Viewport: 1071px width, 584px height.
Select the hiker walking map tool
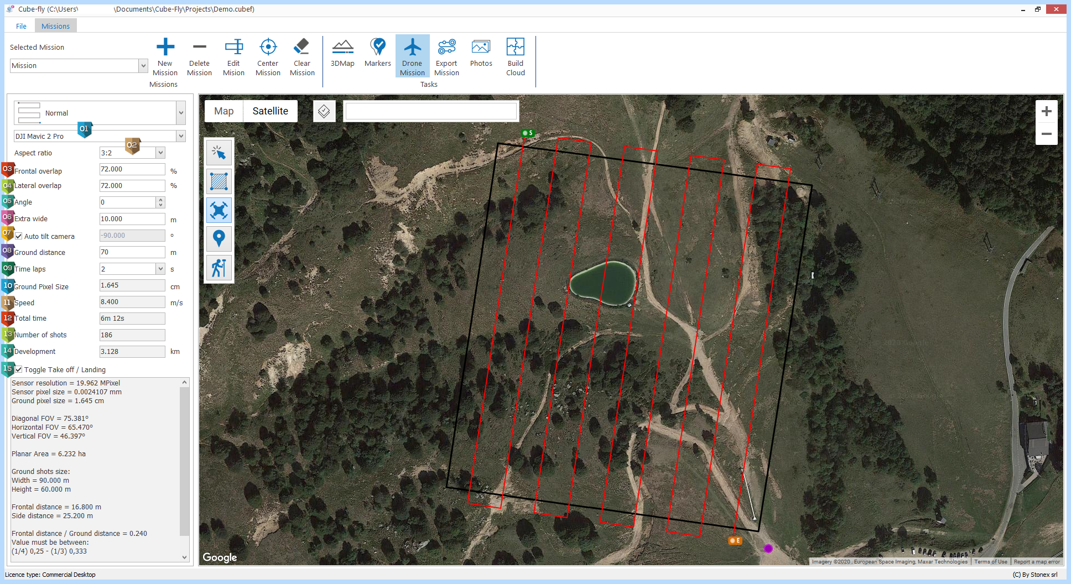[x=219, y=268]
